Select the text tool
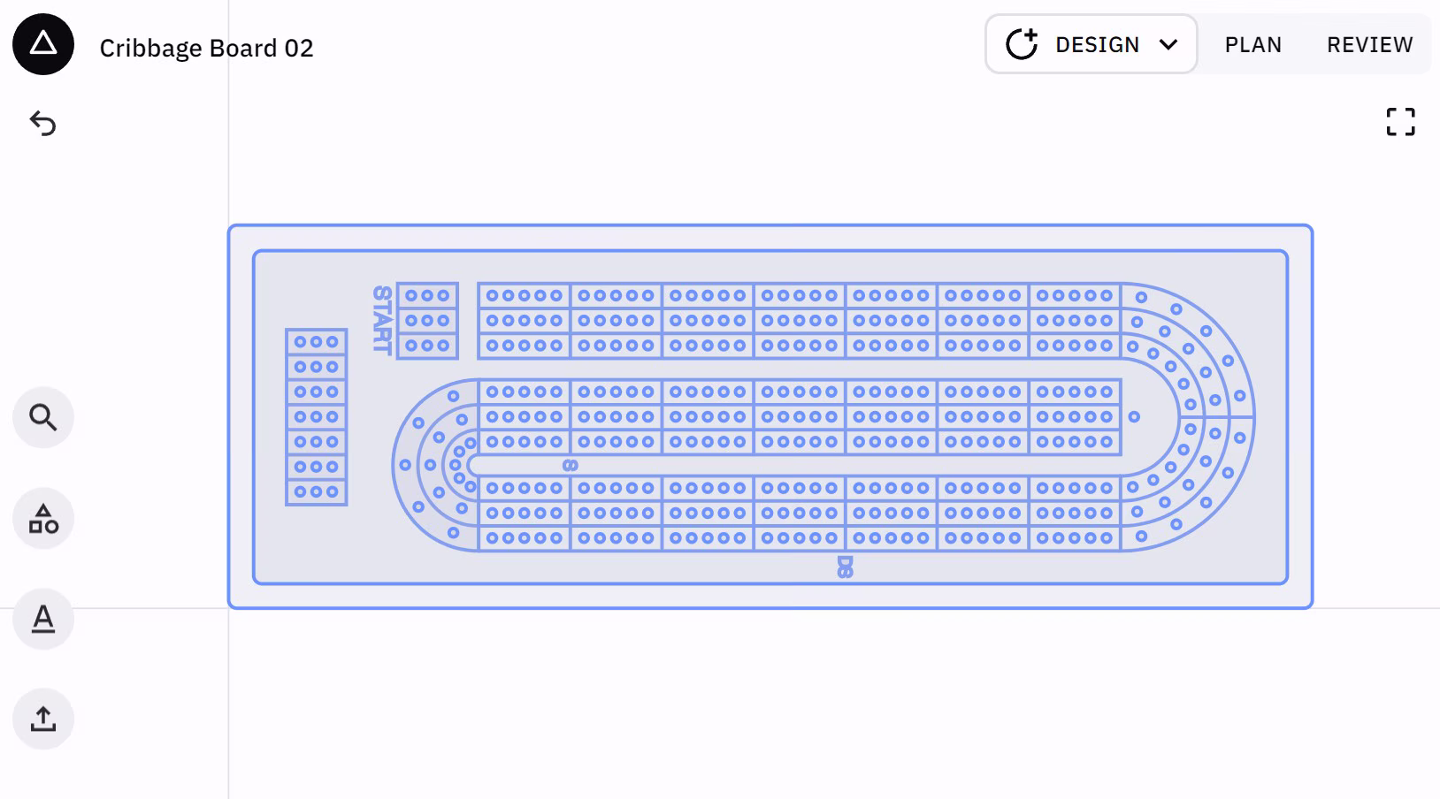Screen dimensions: 1440x799 (43, 620)
